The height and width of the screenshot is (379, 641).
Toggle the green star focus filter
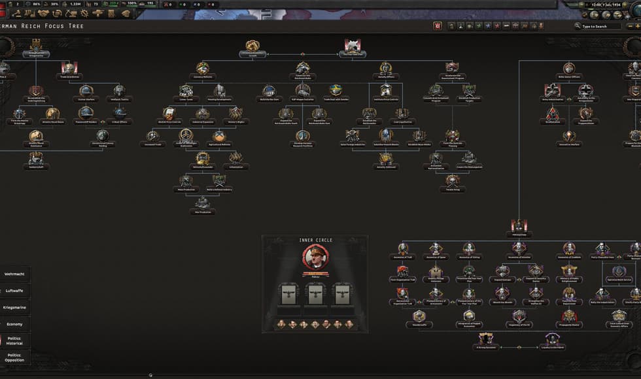coord(479,25)
